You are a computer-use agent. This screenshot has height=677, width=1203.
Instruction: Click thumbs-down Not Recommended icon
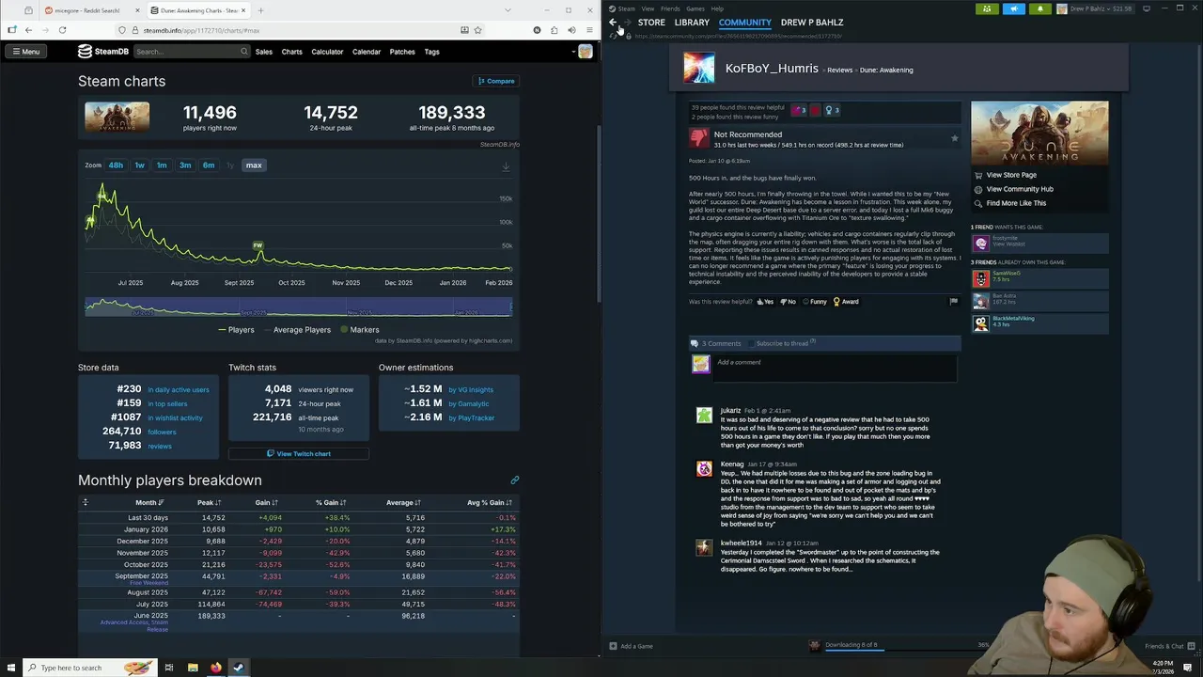[x=699, y=139]
